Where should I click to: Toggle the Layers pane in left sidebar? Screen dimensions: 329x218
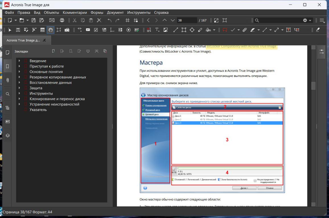click(x=7, y=136)
